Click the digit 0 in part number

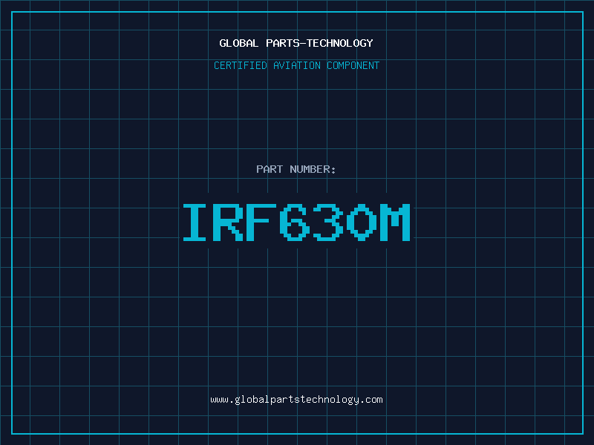(x=363, y=222)
